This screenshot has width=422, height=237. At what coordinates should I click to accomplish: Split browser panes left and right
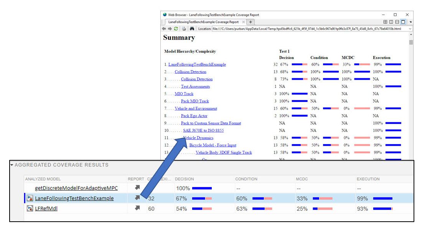391,22
